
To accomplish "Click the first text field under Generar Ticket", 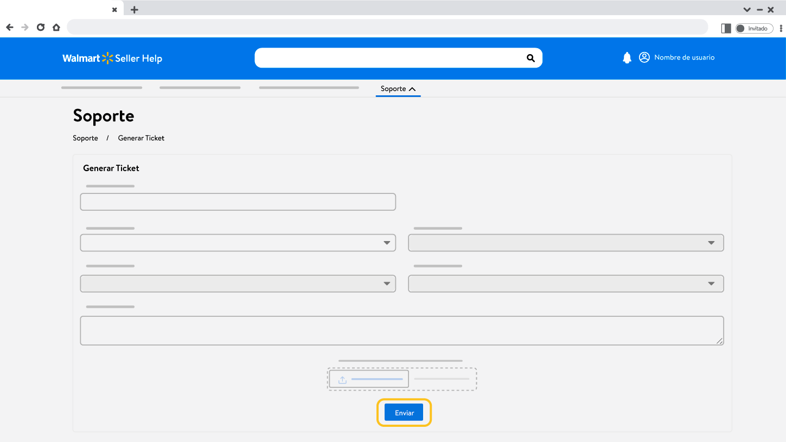I will click(x=238, y=202).
